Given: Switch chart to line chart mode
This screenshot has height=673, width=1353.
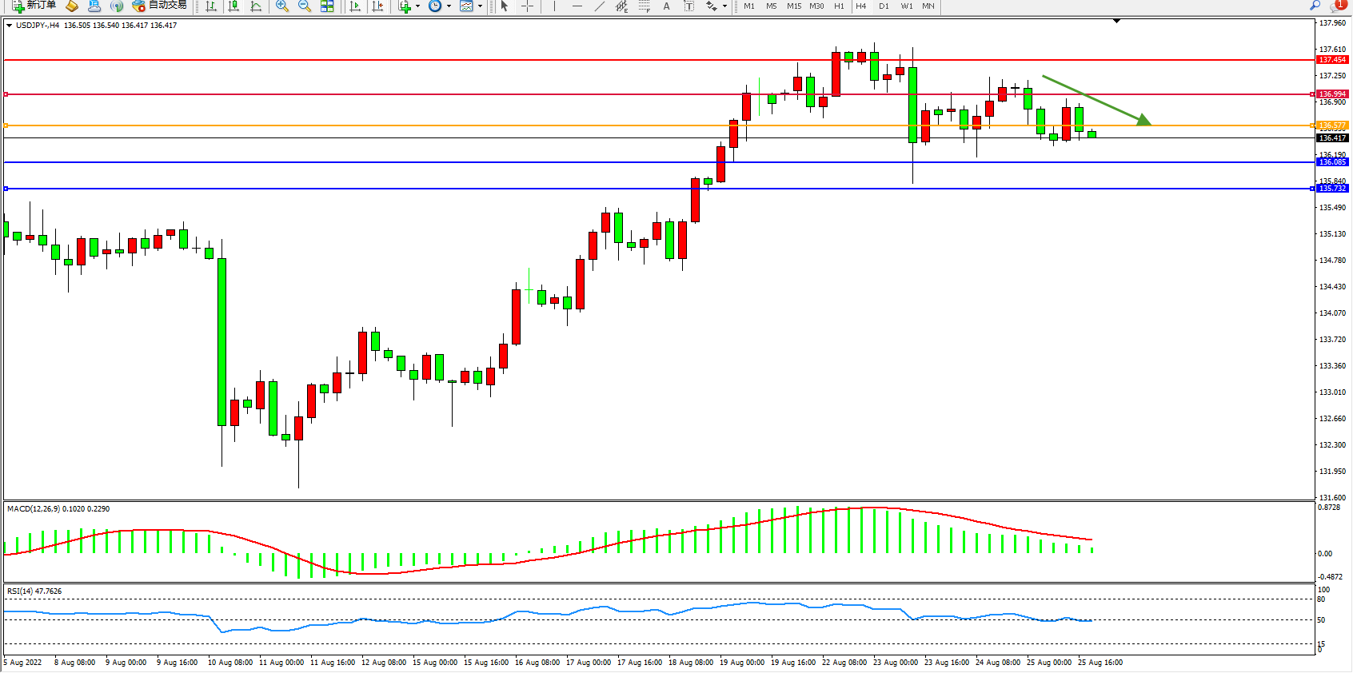Looking at the screenshot, I should click(256, 6).
